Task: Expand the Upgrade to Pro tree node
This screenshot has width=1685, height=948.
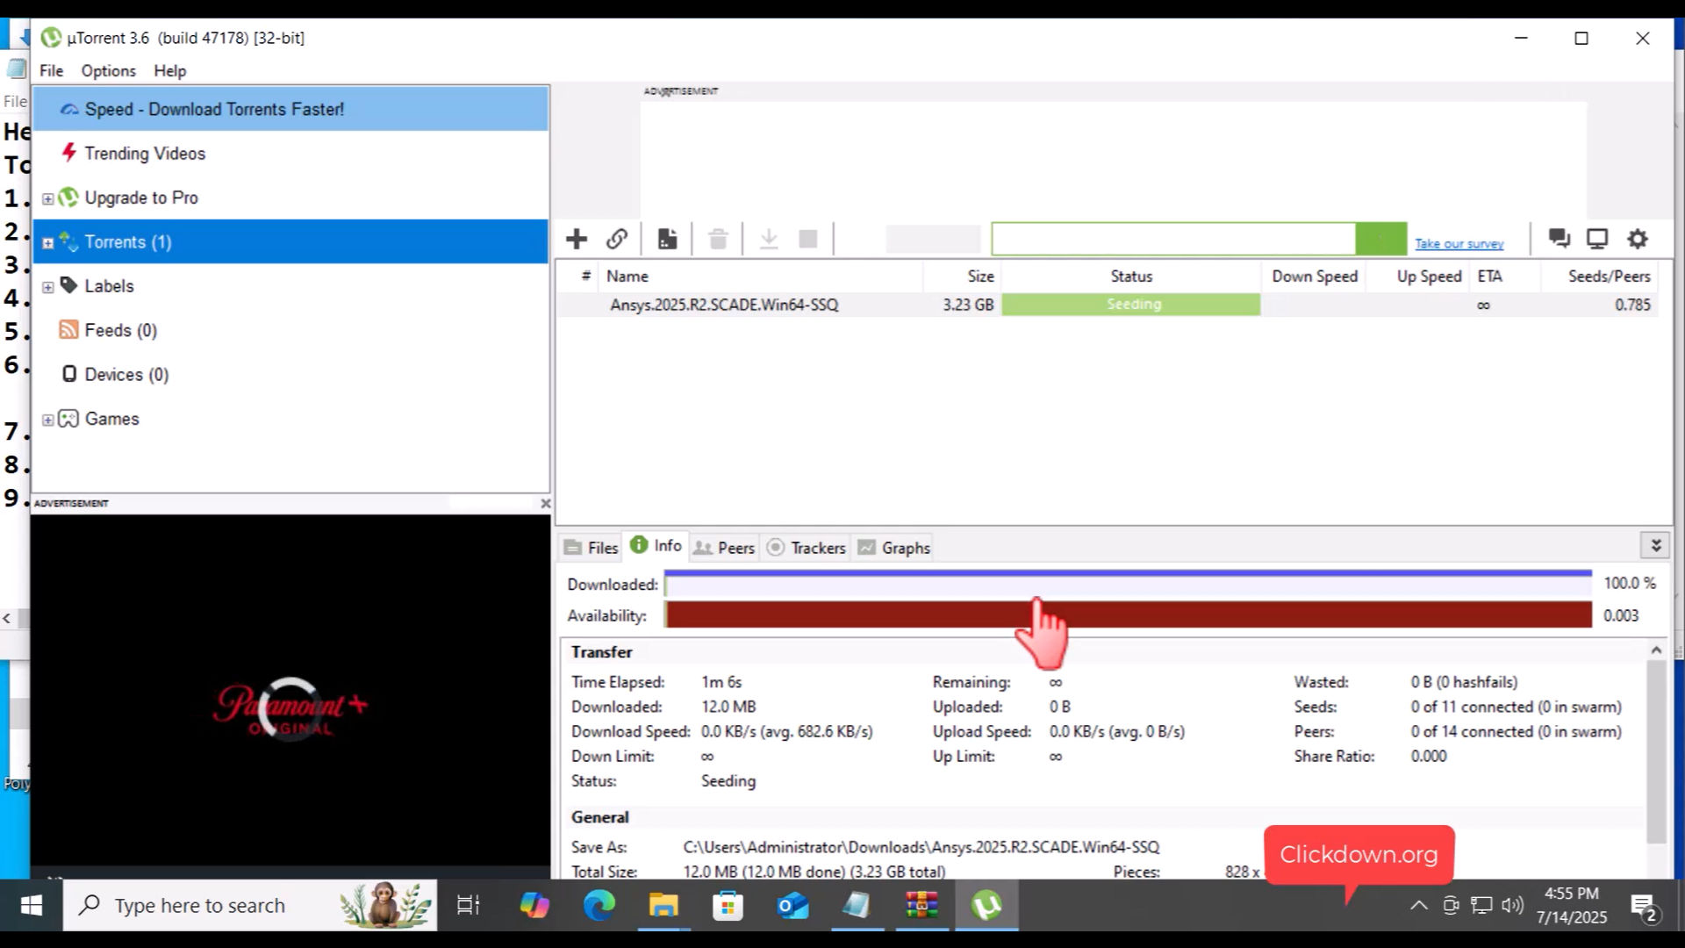Action: [x=48, y=198]
